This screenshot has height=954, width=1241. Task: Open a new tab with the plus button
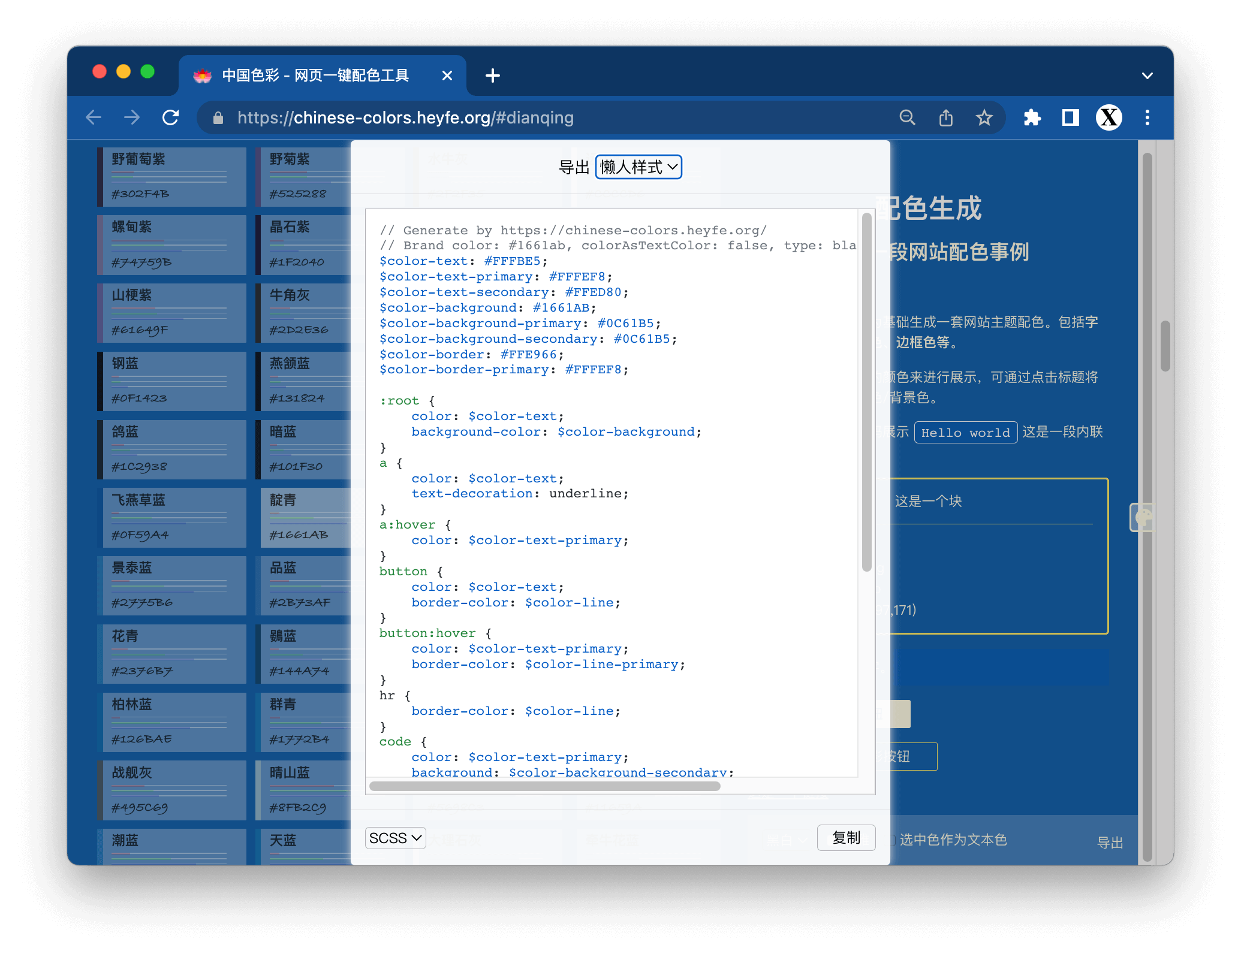click(x=493, y=76)
